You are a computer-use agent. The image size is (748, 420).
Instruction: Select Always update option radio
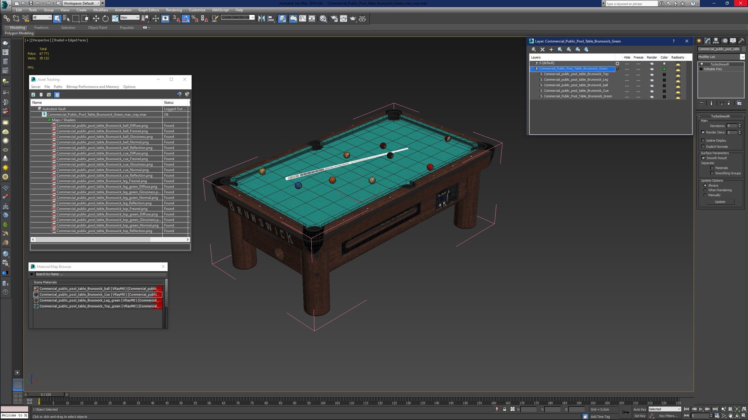point(705,185)
